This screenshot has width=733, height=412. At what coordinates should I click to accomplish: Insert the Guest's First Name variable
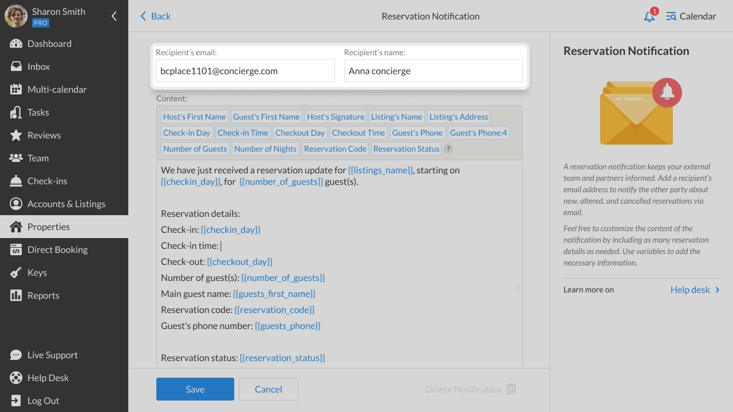click(266, 117)
